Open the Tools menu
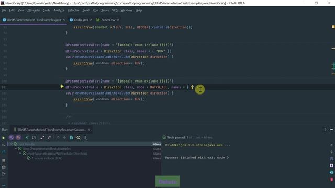Screen dimensions: 335x188 pos(105,10)
